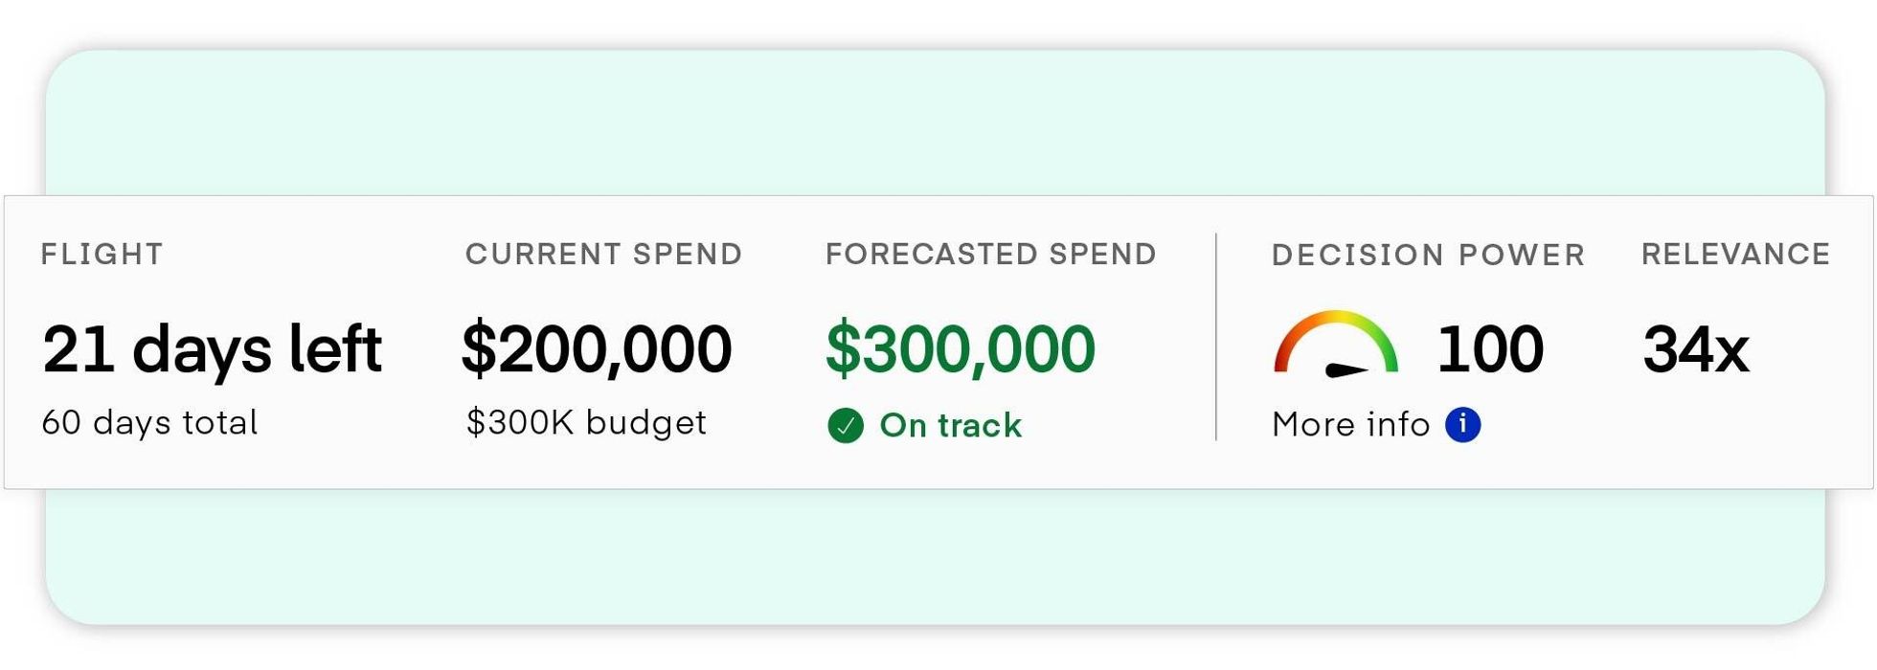Click the 60 days total subtext

149,422
